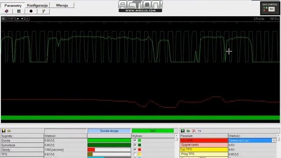Viewport: 281px width, 158px height.
Task: Select the Typ TPS parameter row
Action: [204, 150]
